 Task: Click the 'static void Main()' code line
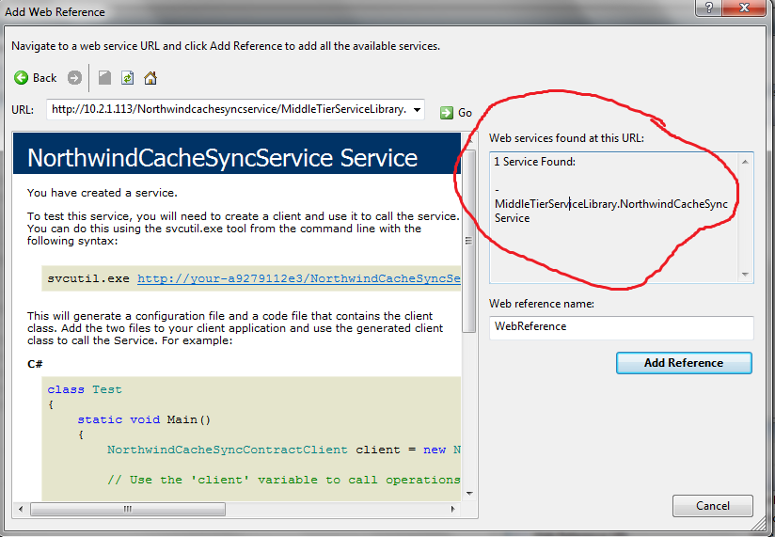click(144, 420)
